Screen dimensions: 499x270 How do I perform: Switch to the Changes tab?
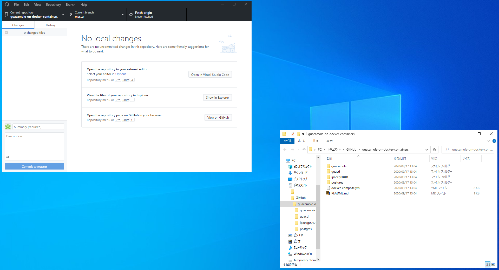tap(18, 25)
